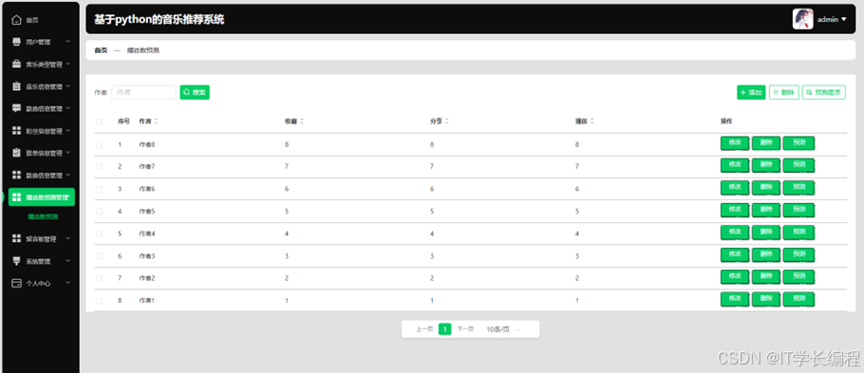The image size is (864, 373).
Task: Click the briefcase icon for 音乐类型管理
Action: click(16, 64)
